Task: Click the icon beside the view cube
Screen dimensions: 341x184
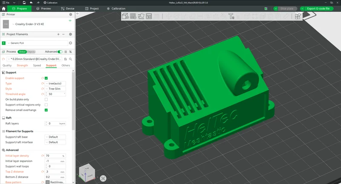Action: point(103,178)
